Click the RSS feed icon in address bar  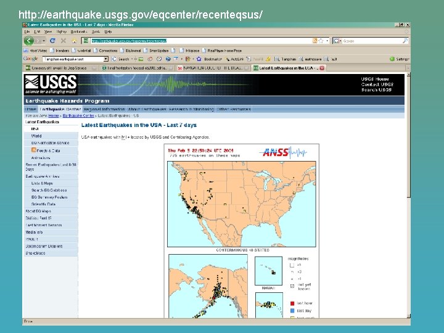coord(314,41)
